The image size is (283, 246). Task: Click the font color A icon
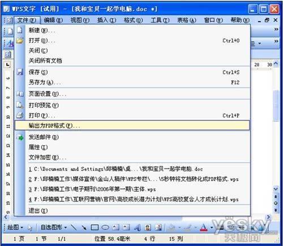coord(203,227)
